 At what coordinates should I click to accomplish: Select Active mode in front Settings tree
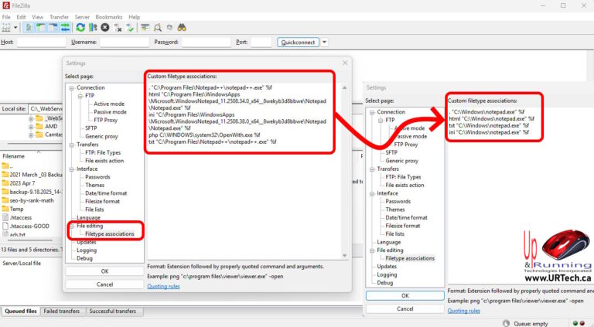click(x=109, y=104)
